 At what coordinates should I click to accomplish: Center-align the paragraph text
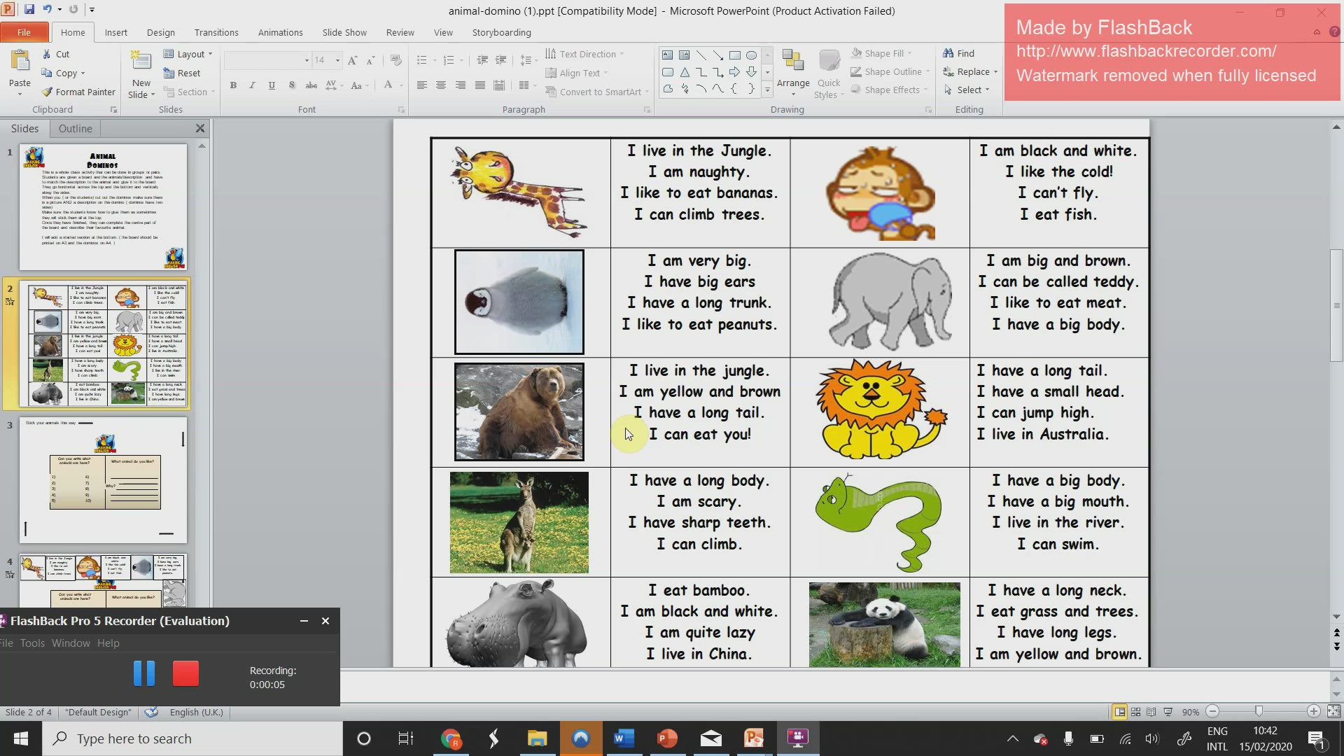click(441, 85)
